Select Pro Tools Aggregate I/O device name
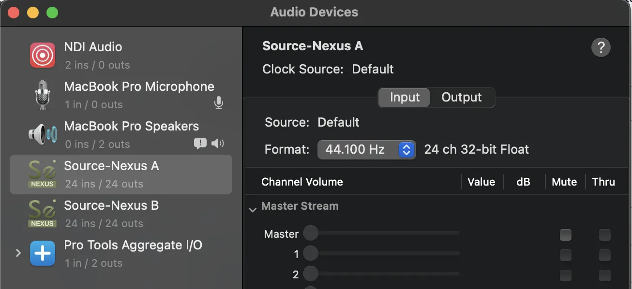This screenshot has height=289, width=632. tap(133, 245)
